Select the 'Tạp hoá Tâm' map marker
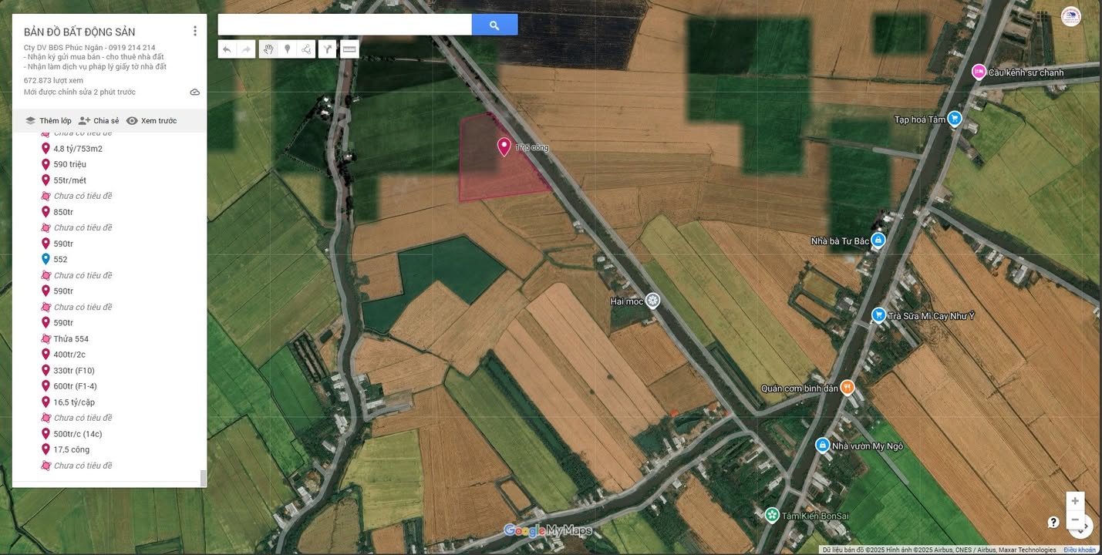The image size is (1102, 555). [954, 119]
